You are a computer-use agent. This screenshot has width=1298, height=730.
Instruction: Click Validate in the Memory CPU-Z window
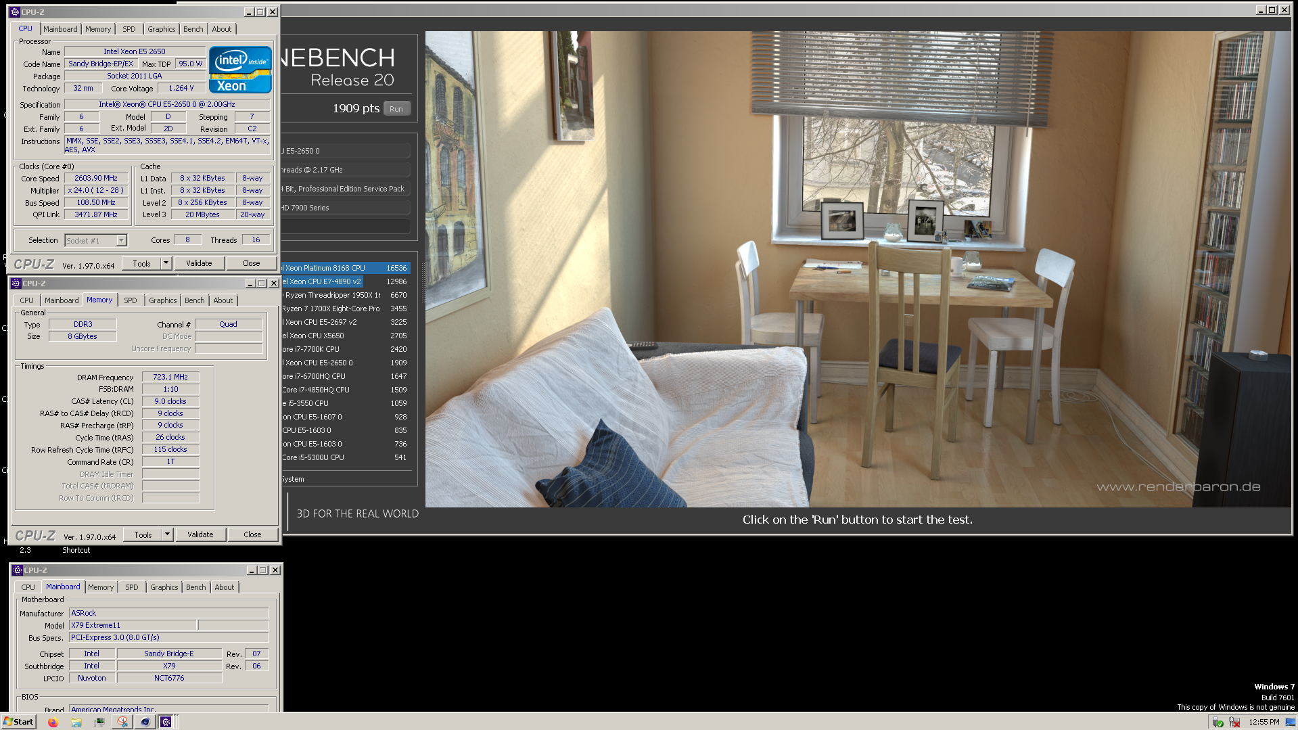200,534
